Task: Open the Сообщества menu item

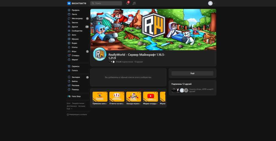Action: [78, 31]
